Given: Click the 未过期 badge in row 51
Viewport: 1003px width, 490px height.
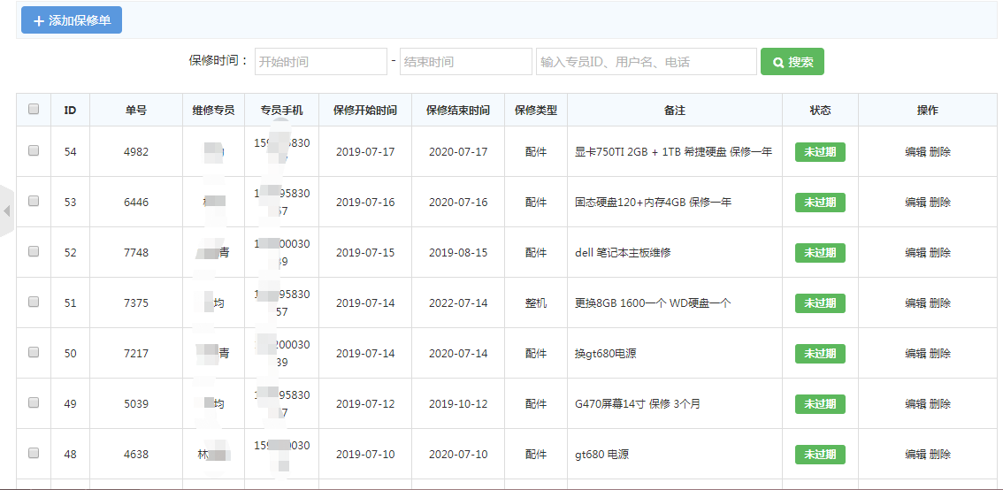Looking at the screenshot, I should (x=820, y=302).
